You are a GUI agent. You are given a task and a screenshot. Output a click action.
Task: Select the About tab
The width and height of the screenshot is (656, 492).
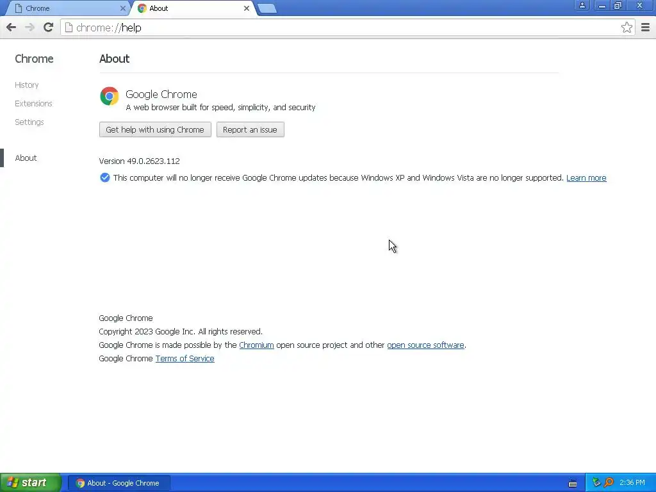pyautogui.click(x=193, y=8)
